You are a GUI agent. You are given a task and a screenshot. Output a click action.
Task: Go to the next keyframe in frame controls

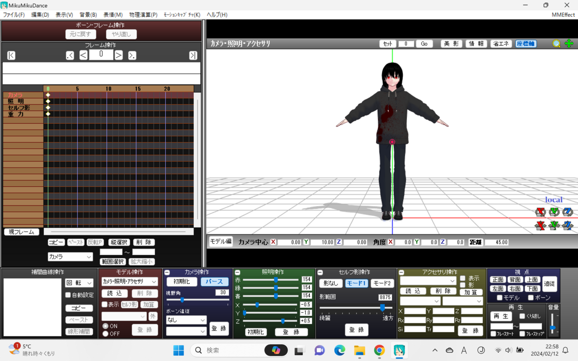pos(132,55)
